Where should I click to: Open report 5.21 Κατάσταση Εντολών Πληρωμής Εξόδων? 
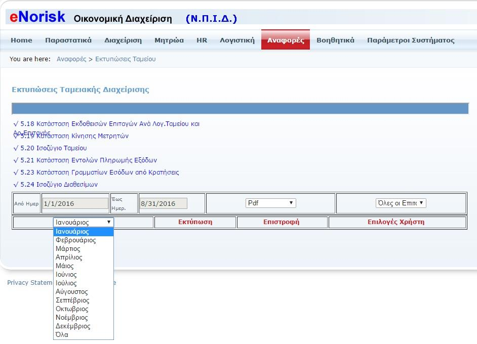(85, 160)
